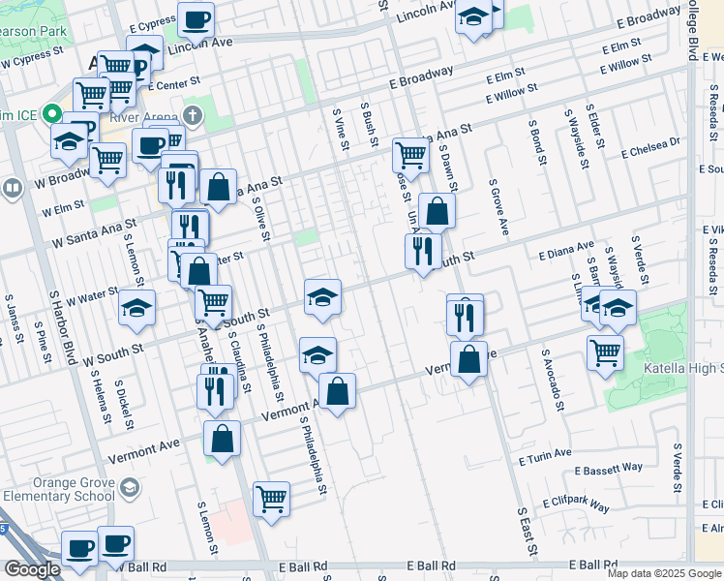Click the E Clifpark Way label

[x=576, y=504]
